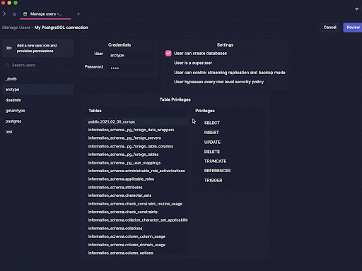Click the Cancel button
Screen dimensions: 362x271
[330, 28]
